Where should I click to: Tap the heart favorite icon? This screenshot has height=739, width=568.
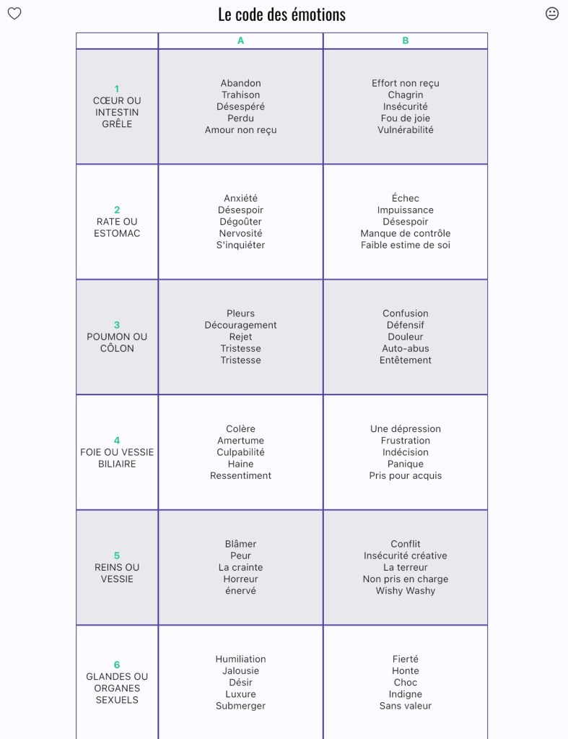coord(14,14)
